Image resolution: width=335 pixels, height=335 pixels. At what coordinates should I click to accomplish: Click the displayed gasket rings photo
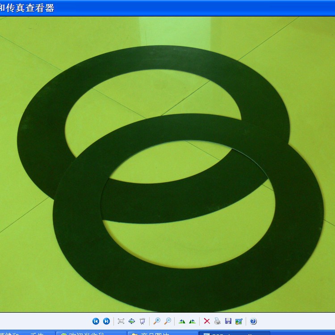[x=167, y=164]
